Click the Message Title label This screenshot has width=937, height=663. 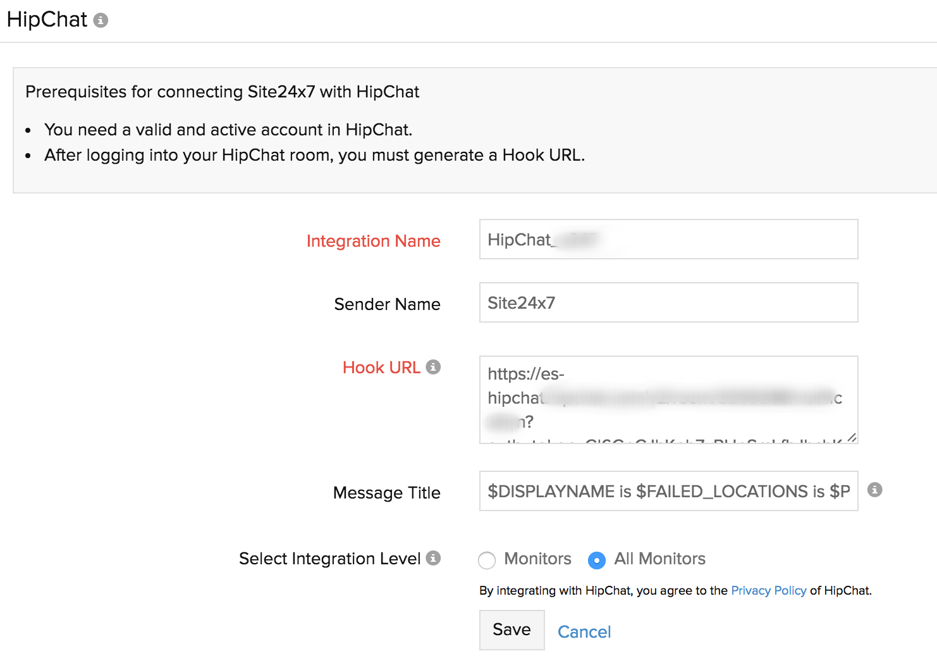click(386, 493)
